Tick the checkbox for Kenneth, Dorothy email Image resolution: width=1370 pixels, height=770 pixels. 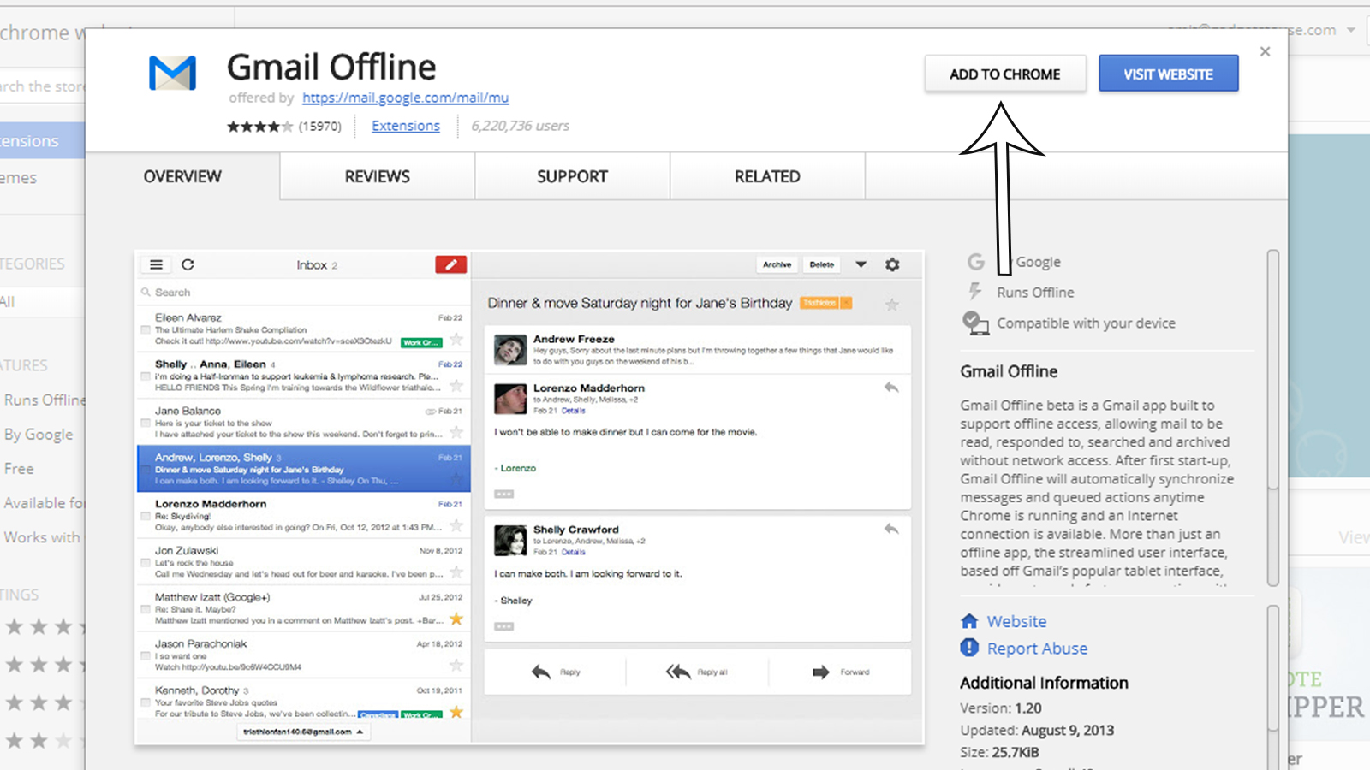(x=146, y=702)
